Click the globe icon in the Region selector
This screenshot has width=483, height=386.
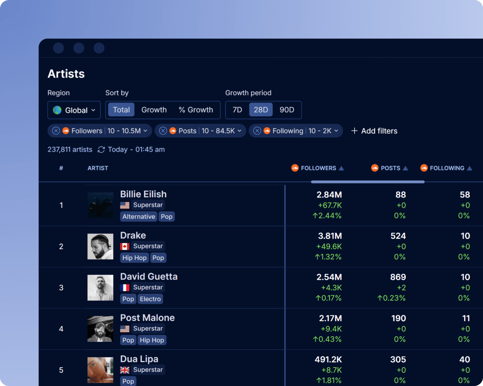pos(58,110)
